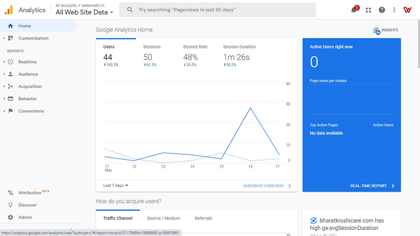The image size is (420, 236).
Task: Expand the Audience reports arrow
Action: (x=4, y=74)
